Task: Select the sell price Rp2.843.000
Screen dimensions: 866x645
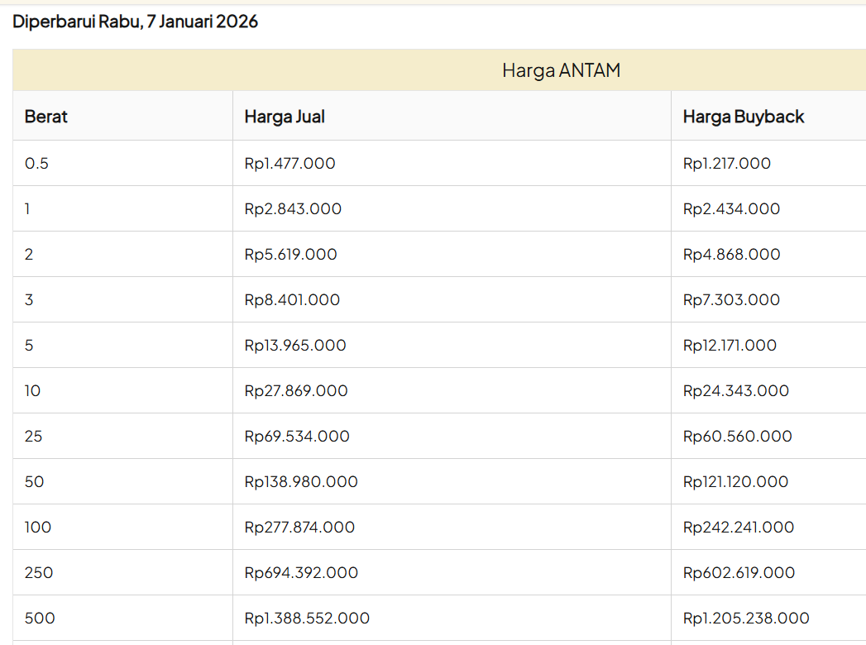Action: 293,209
